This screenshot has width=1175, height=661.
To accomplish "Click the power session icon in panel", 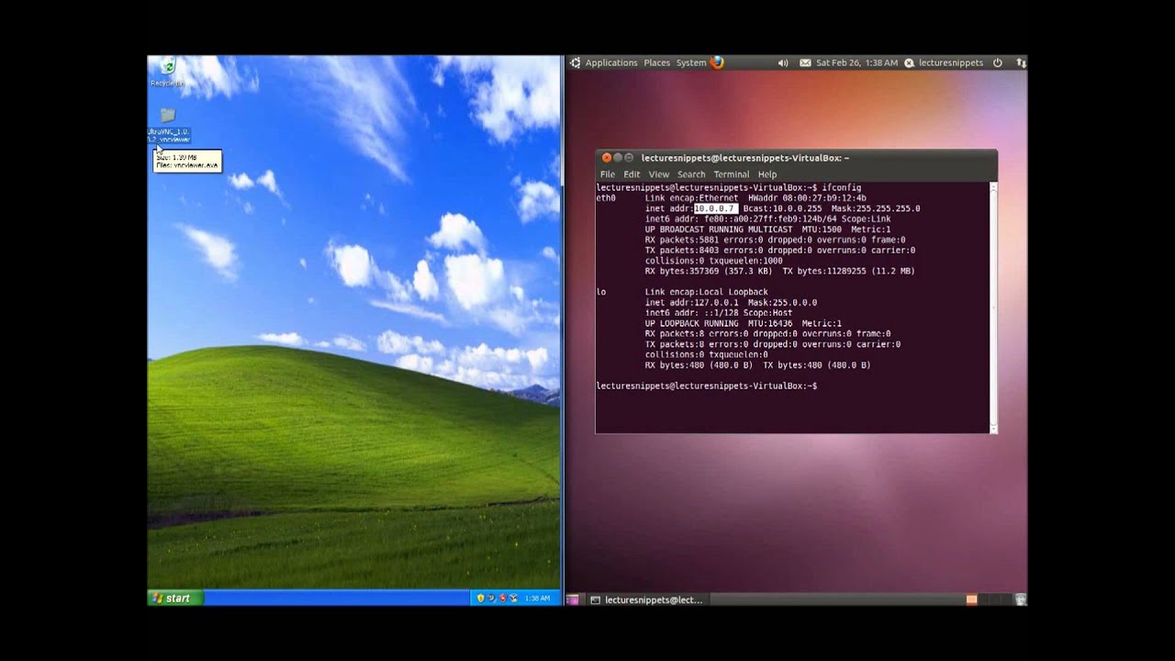I will click(x=998, y=62).
